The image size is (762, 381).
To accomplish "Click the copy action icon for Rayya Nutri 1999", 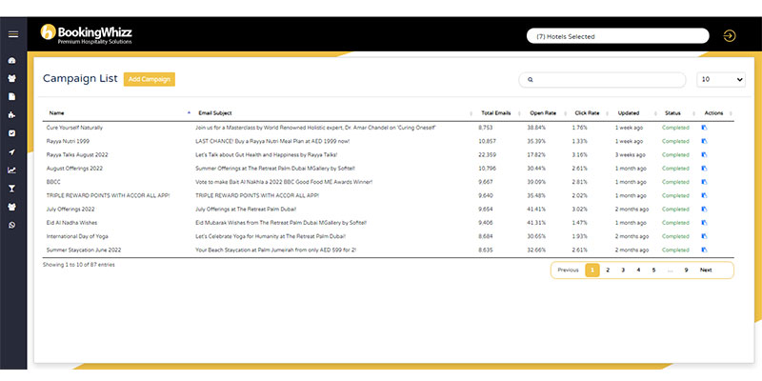I will pyautogui.click(x=705, y=141).
